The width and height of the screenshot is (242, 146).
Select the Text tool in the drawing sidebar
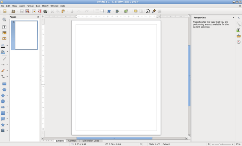[4, 27]
